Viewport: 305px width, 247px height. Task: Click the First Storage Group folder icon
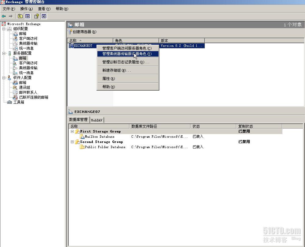[x=77, y=131]
